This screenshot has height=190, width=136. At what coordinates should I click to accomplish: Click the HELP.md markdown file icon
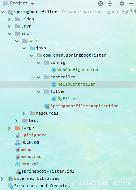coord(18,142)
